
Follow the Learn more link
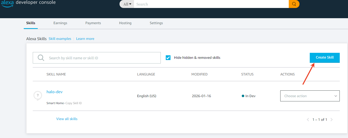click(x=85, y=39)
